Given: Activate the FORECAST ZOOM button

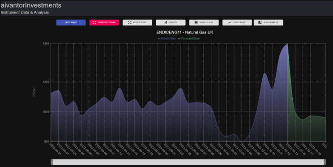Looking at the screenshot, I should point(104,22).
